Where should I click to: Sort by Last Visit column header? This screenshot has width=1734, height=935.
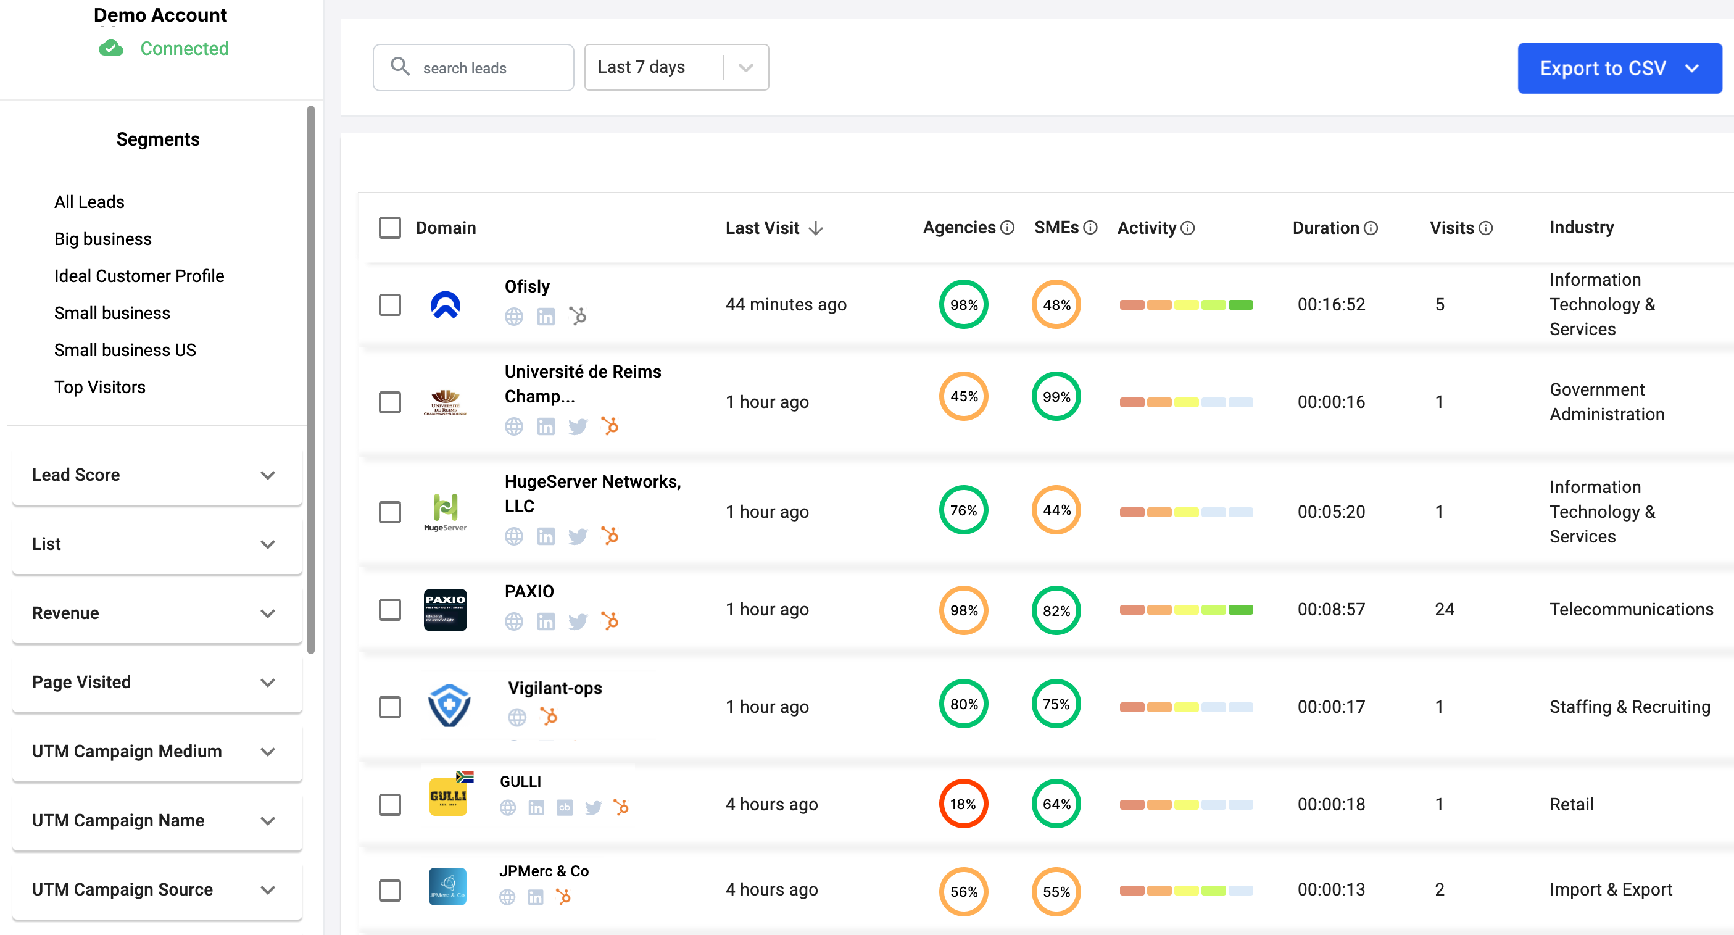tap(774, 228)
